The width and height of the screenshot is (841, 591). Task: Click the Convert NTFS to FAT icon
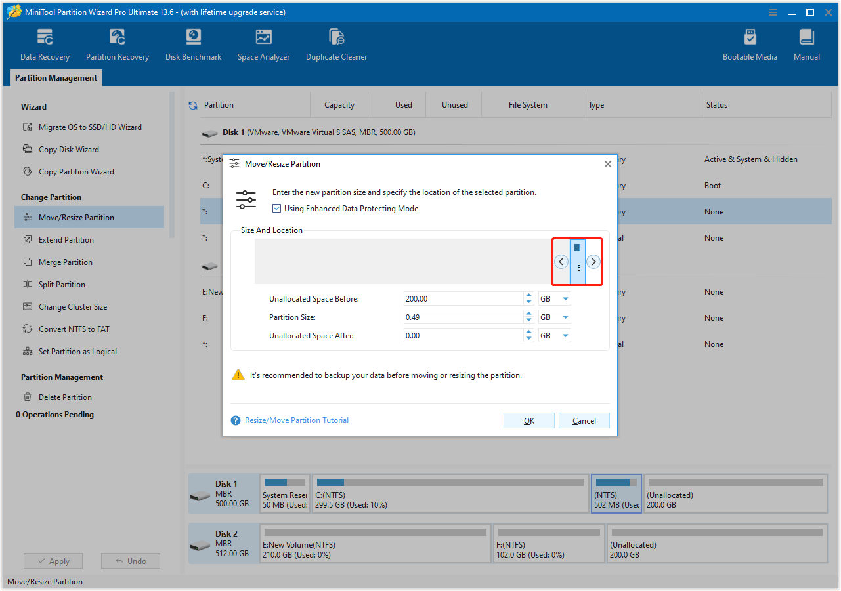pos(28,329)
